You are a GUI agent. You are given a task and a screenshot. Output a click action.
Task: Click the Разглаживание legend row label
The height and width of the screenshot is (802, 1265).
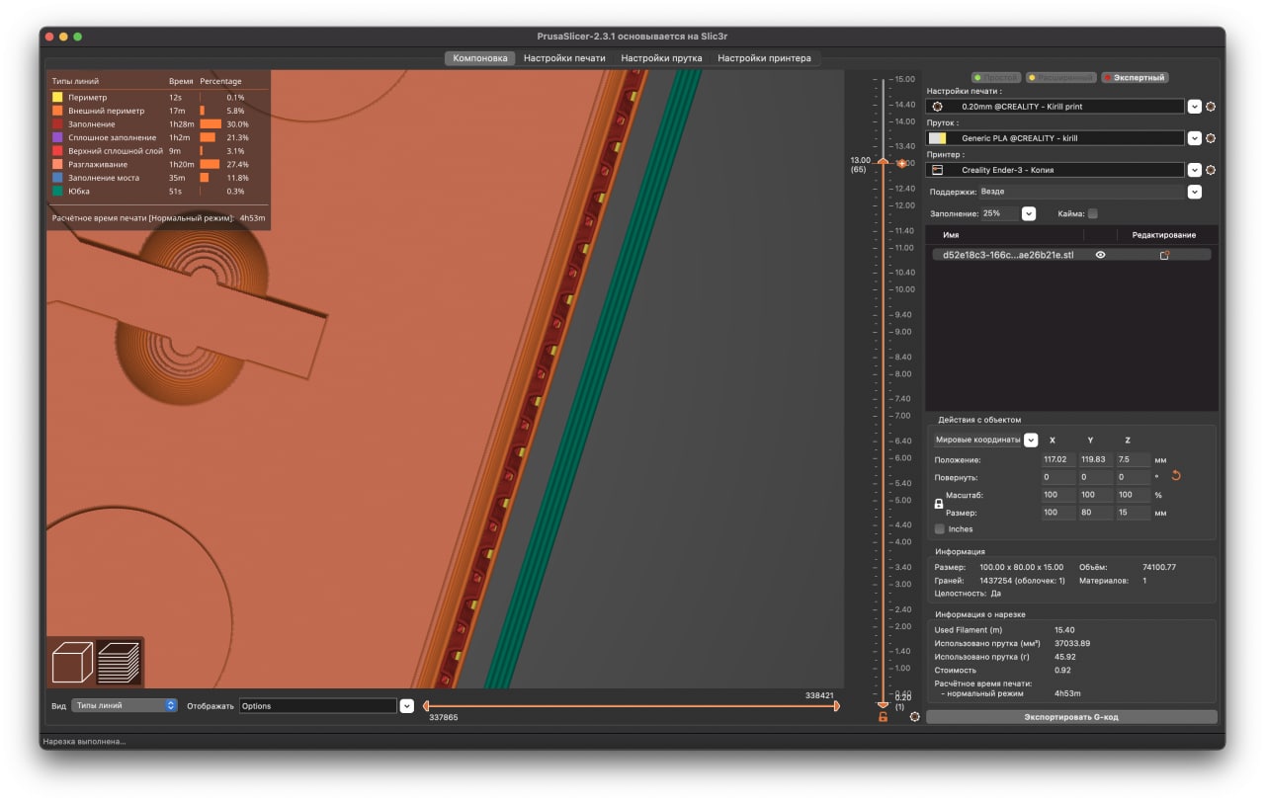[x=97, y=164]
